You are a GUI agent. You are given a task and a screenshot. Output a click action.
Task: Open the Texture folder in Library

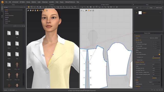[x=9, y=66]
